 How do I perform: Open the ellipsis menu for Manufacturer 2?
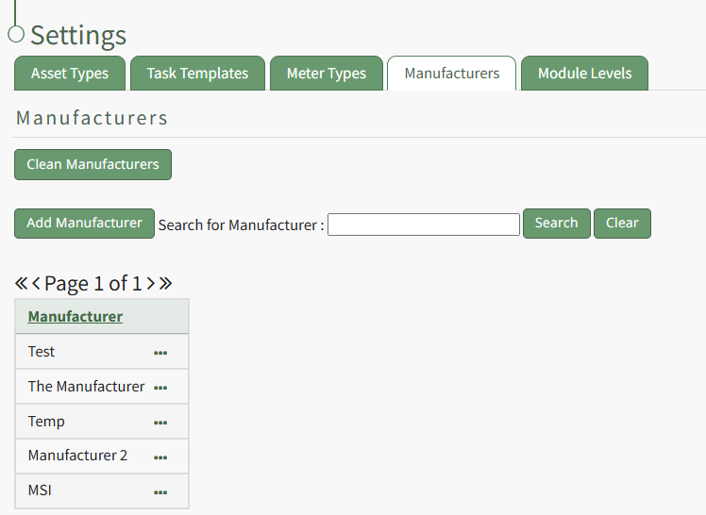click(160, 457)
